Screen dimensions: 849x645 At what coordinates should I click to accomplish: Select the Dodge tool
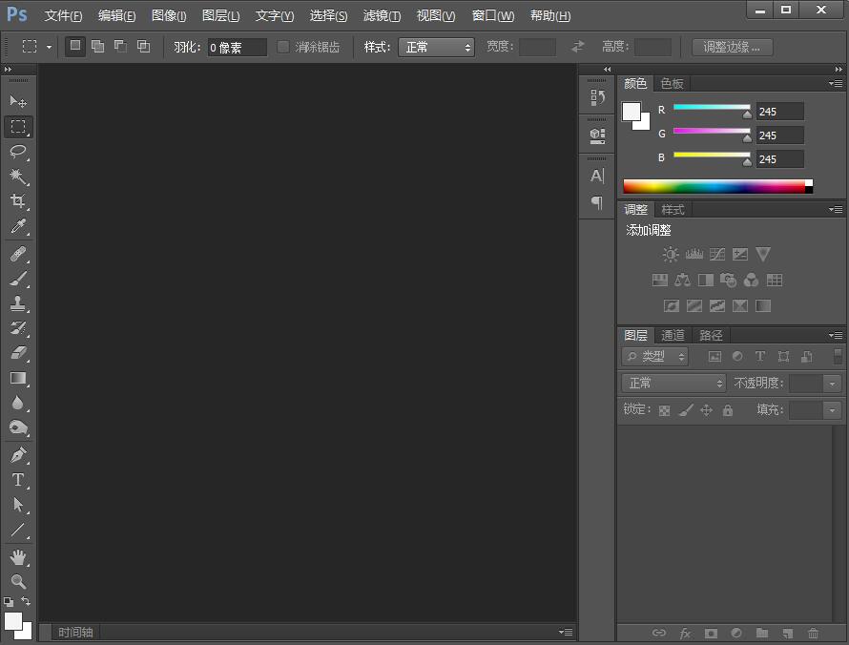(x=18, y=427)
